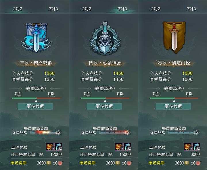Viewport: 207px width, 170px height.
Task: Click 双倍场次 progress bar in middle panel
Action: click(114, 132)
